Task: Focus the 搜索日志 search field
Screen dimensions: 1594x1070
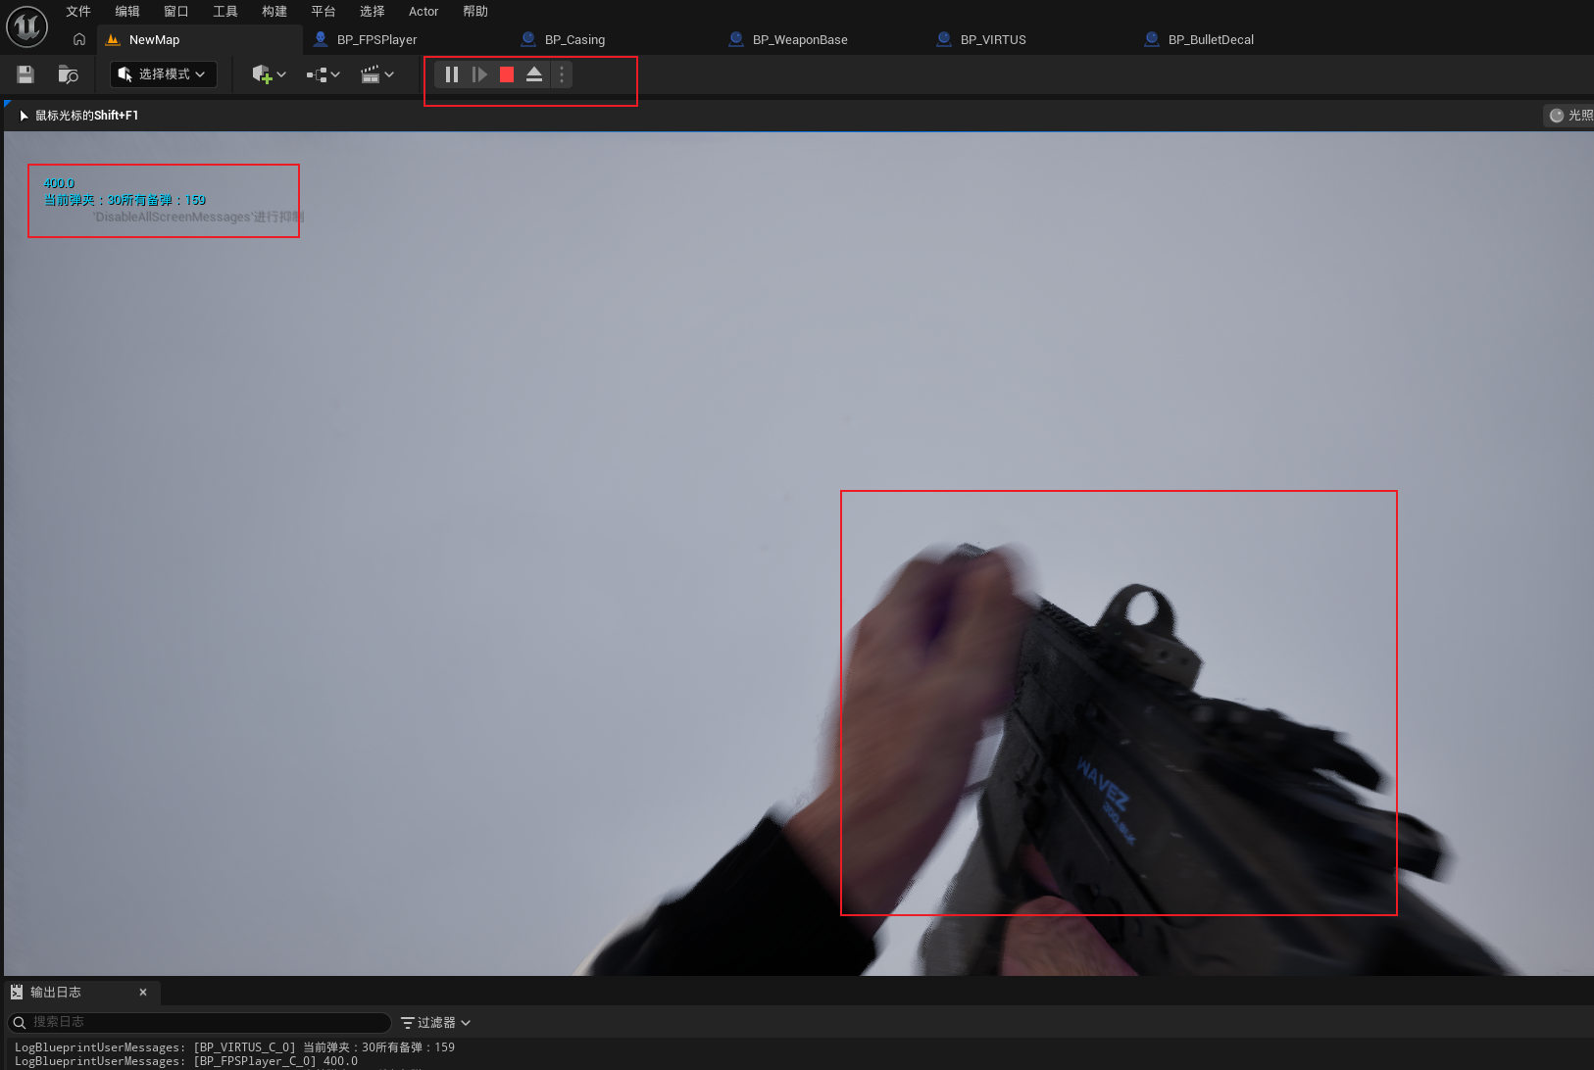Action: [199, 1022]
